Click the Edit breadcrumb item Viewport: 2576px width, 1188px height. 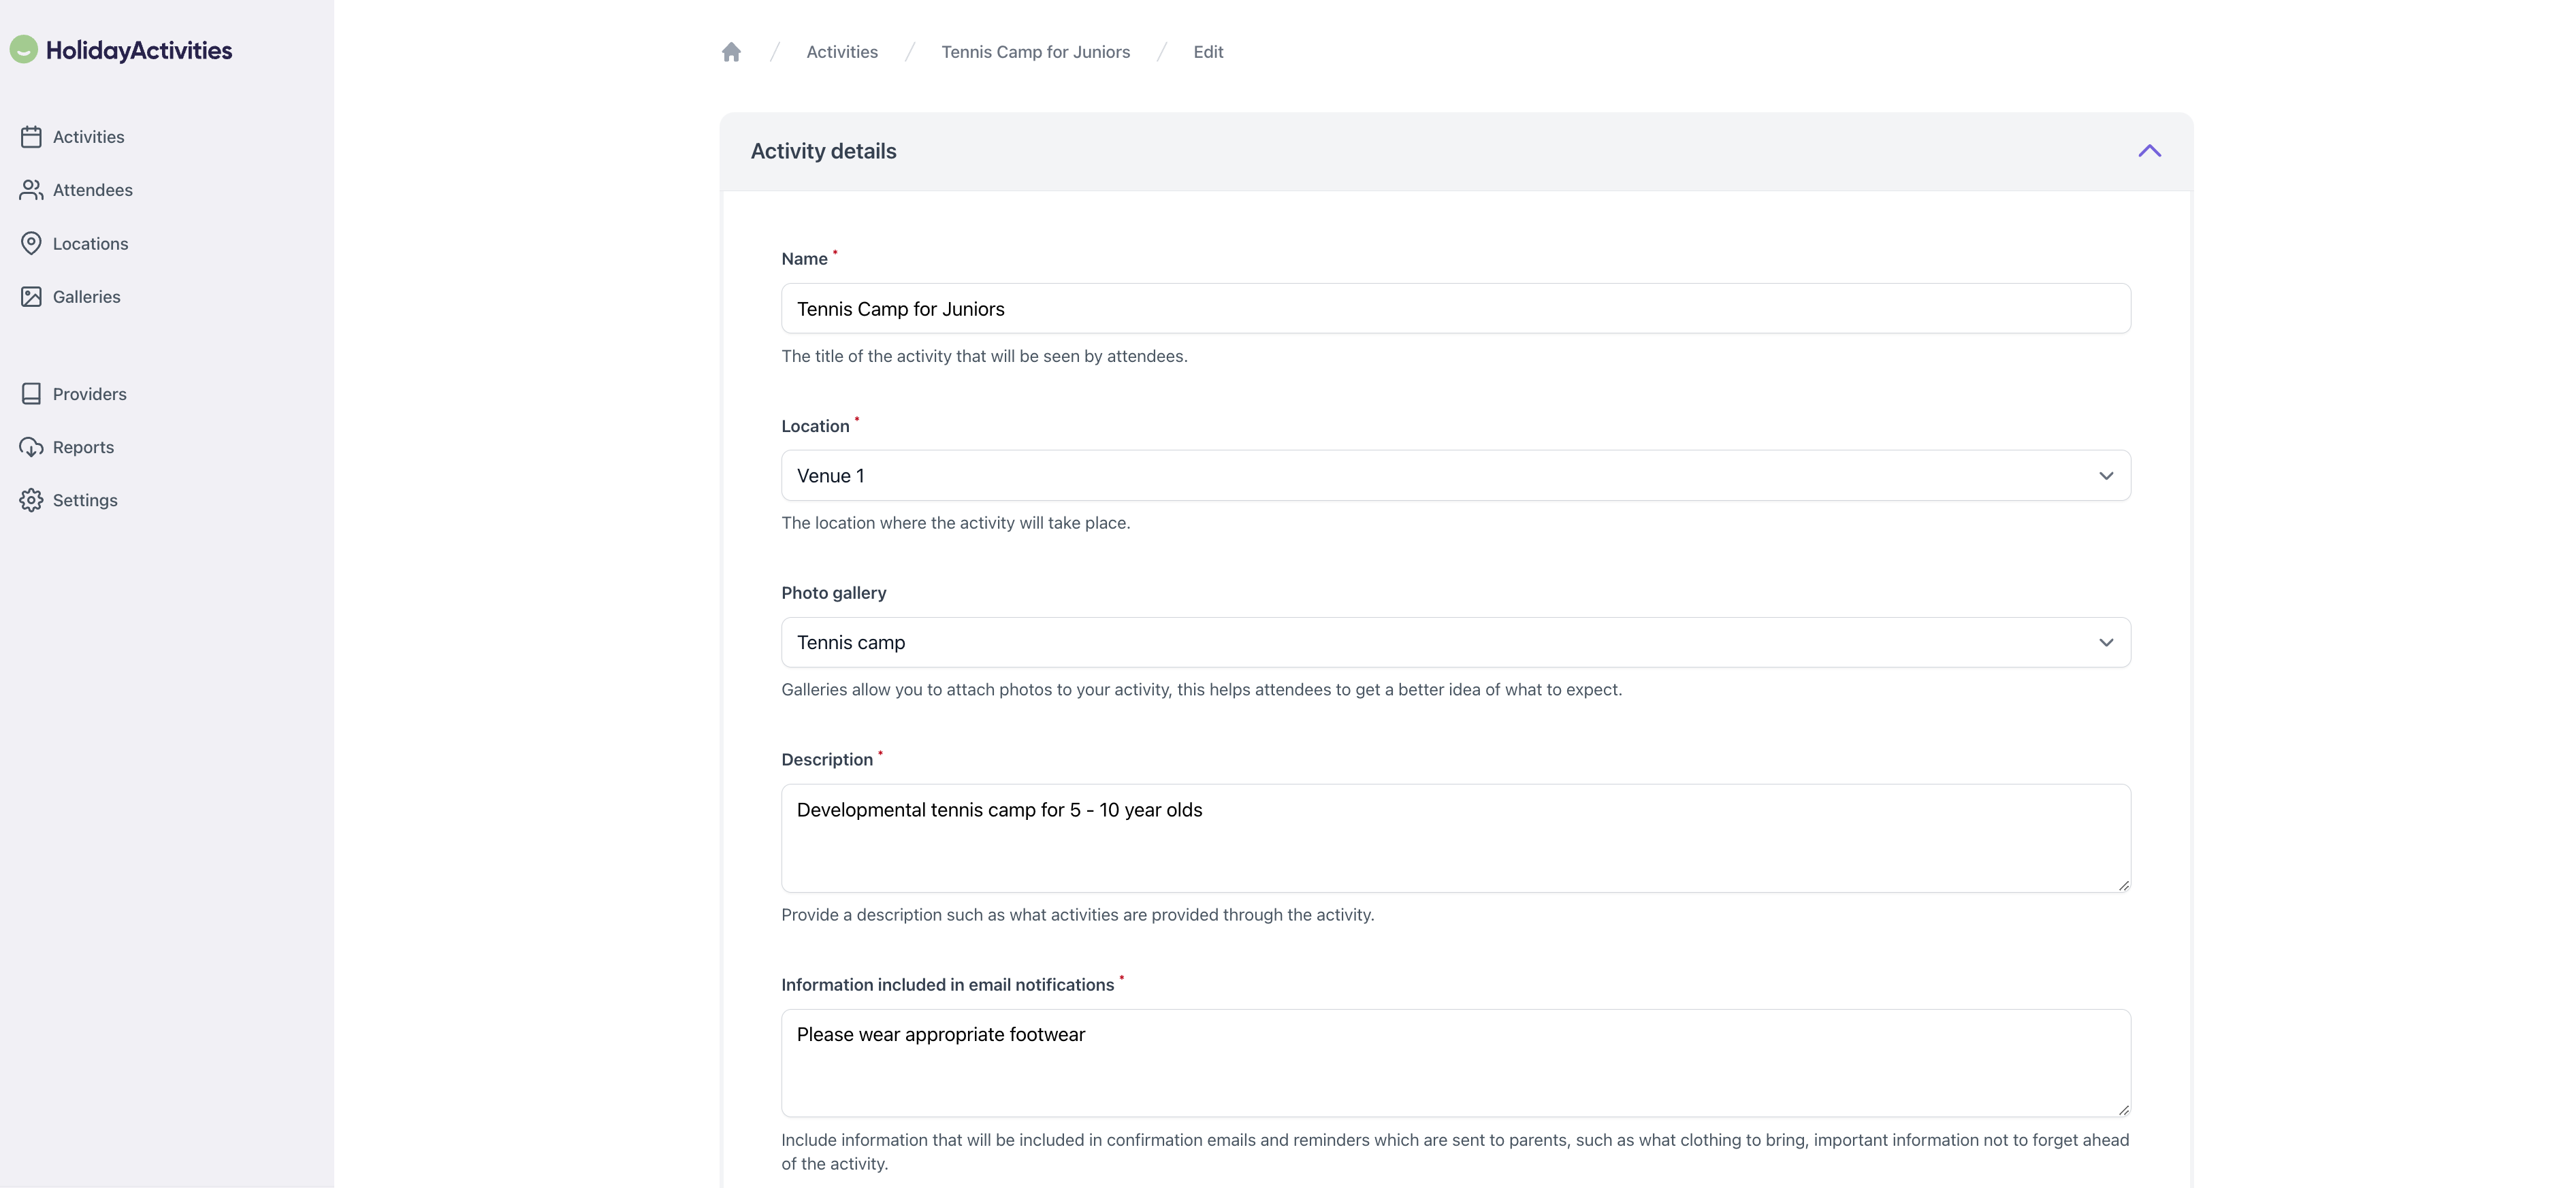(x=1208, y=51)
